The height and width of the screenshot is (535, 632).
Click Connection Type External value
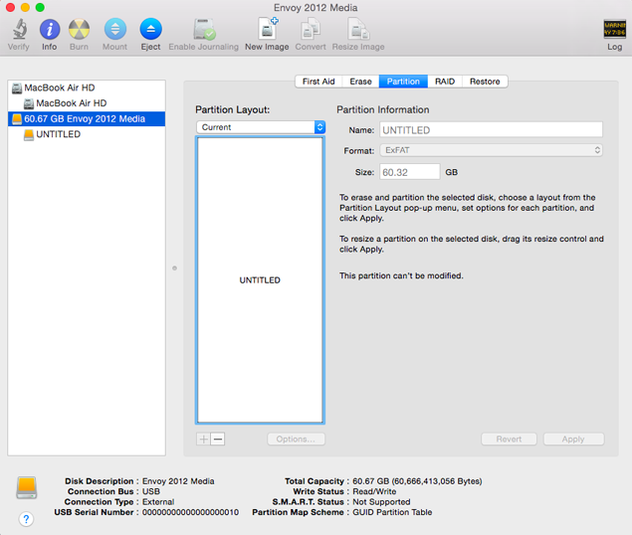pos(158,502)
